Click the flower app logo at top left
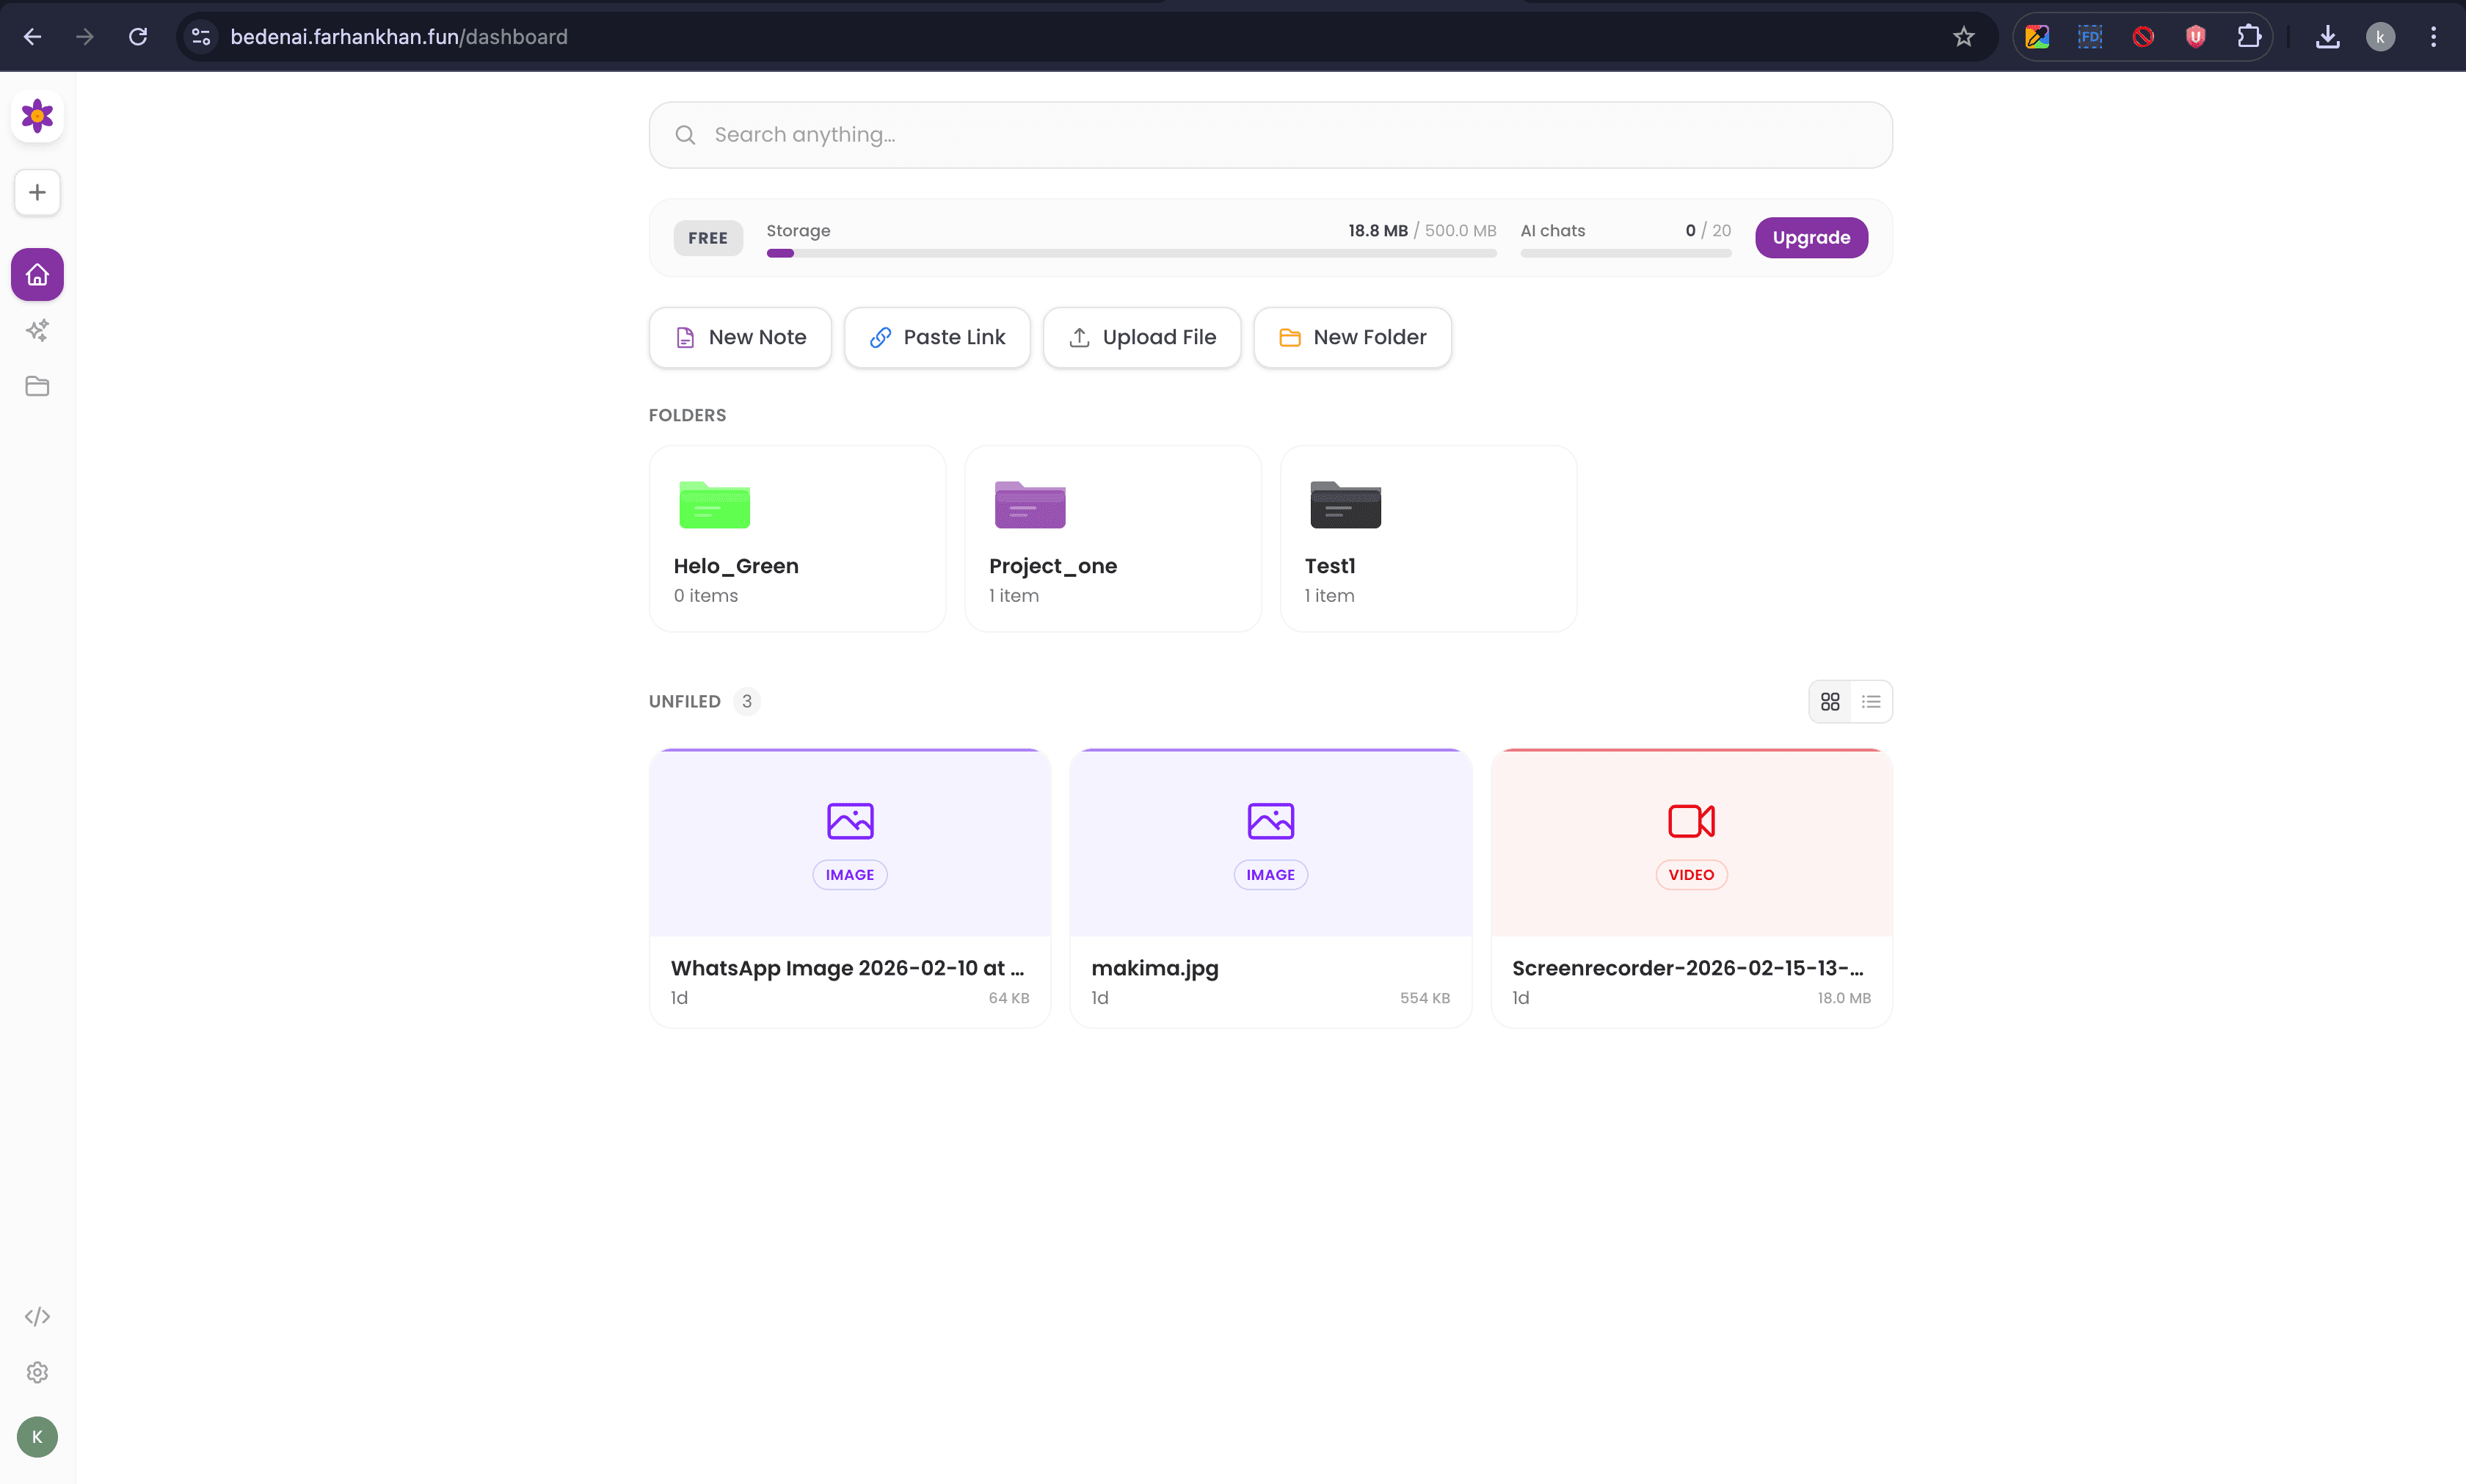The width and height of the screenshot is (2466, 1484). tap(37, 115)
